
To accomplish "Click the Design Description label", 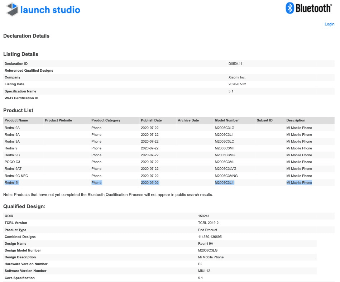I will (x=20, y=257).
